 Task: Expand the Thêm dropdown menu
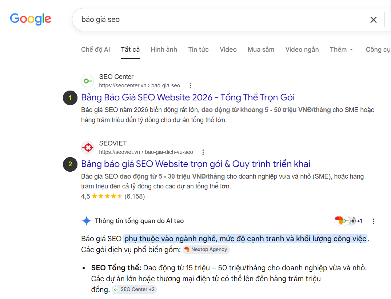342,49
